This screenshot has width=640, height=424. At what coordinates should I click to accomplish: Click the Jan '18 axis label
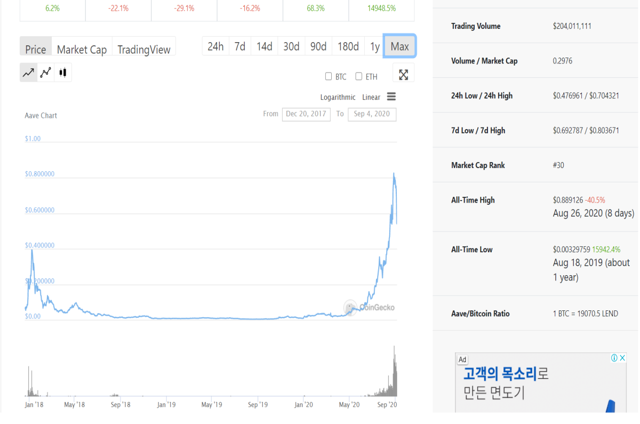click(x=34, y=405)
